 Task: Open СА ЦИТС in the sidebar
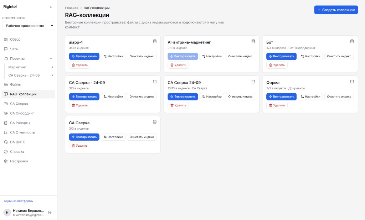tap(28, 142)
